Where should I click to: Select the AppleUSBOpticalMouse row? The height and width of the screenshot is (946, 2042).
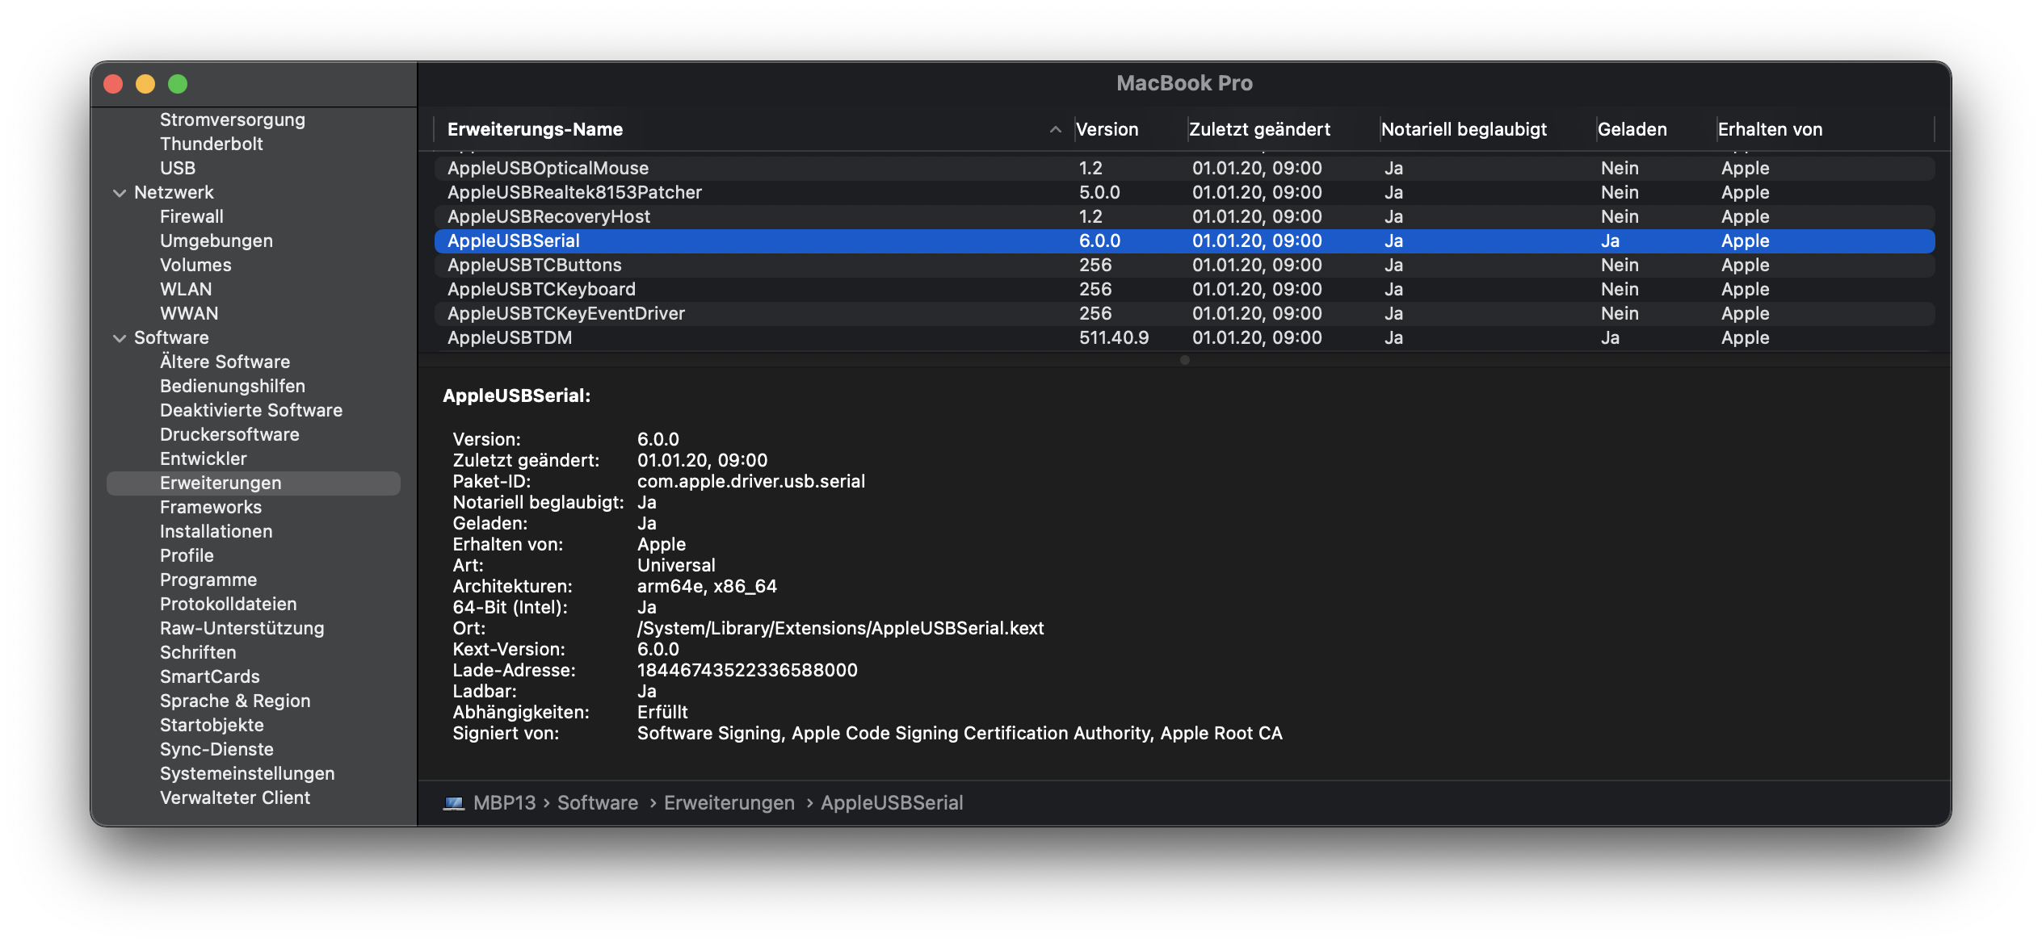coord(1184,168)
